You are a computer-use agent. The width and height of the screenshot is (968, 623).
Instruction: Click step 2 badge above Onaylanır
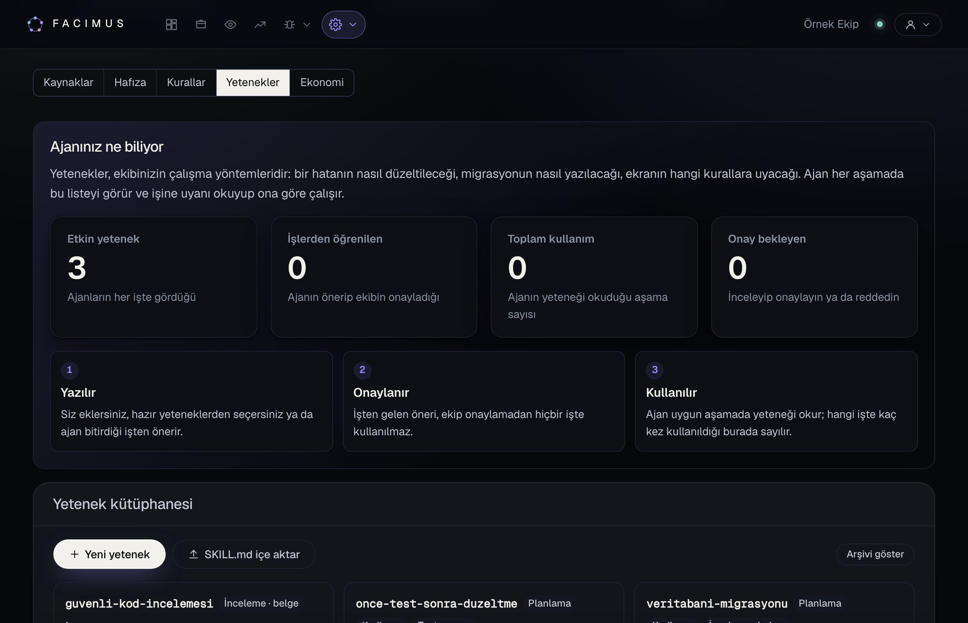(x=362, y=370)
